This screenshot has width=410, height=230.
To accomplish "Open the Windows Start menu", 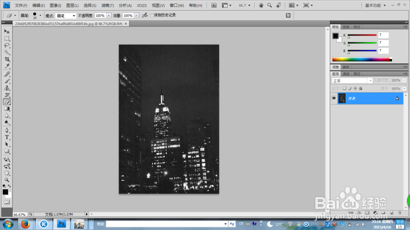I will point(8,224).
